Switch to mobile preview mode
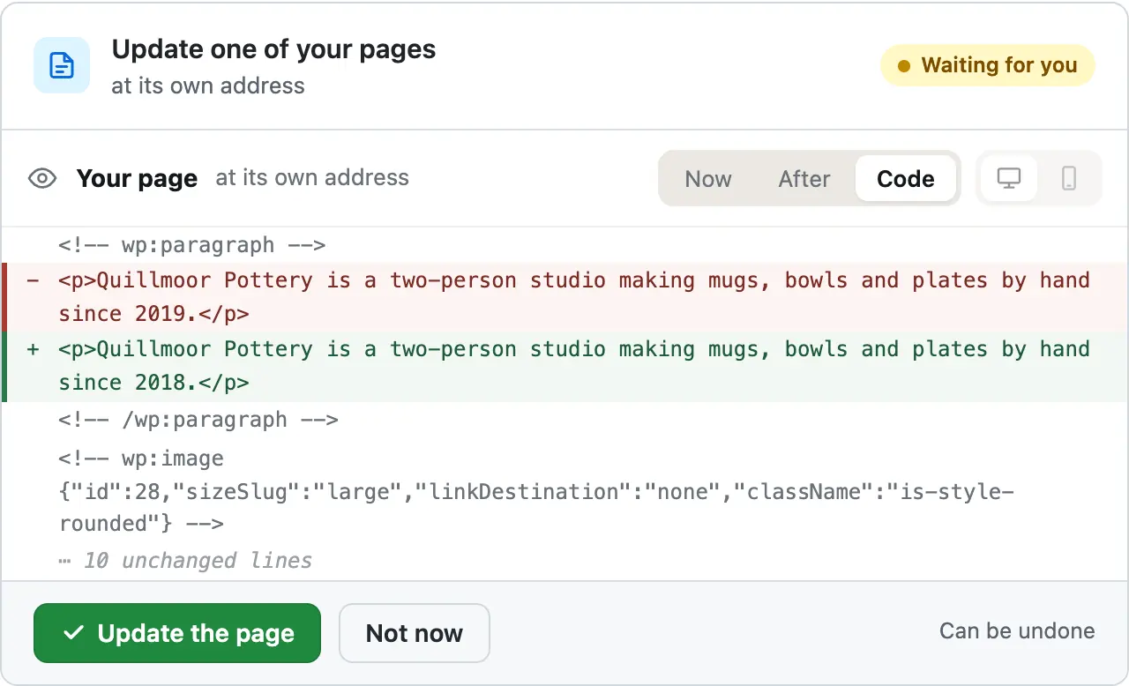 point(1069,179)
